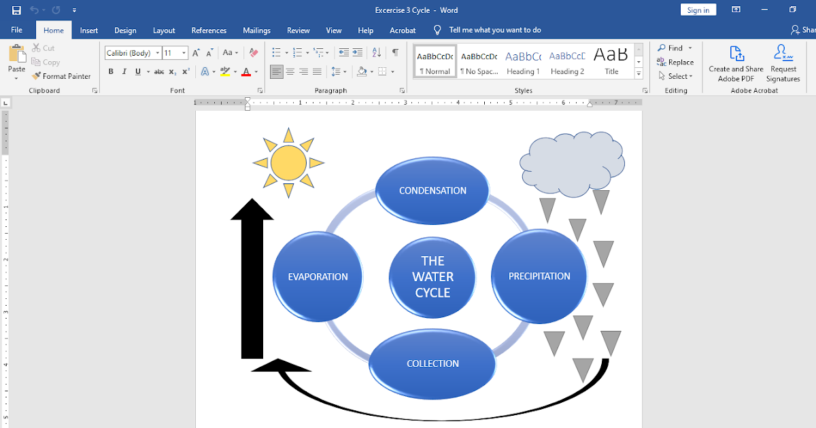Enable center text alignment
The width and height of the screenshot is (816, 428).
pos(290,71)
